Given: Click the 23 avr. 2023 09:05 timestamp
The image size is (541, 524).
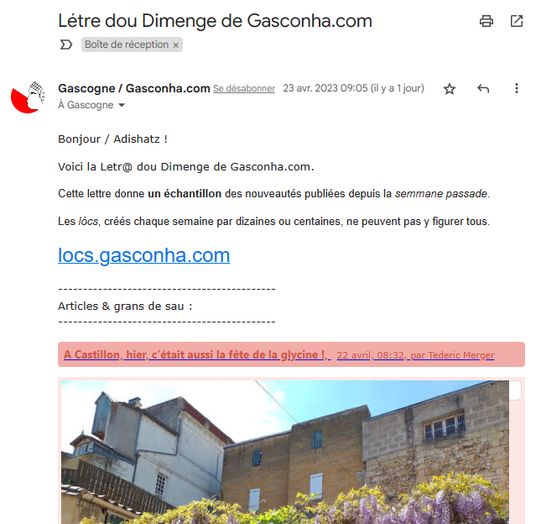Looking at the screenshot, I should click(353, 88).
